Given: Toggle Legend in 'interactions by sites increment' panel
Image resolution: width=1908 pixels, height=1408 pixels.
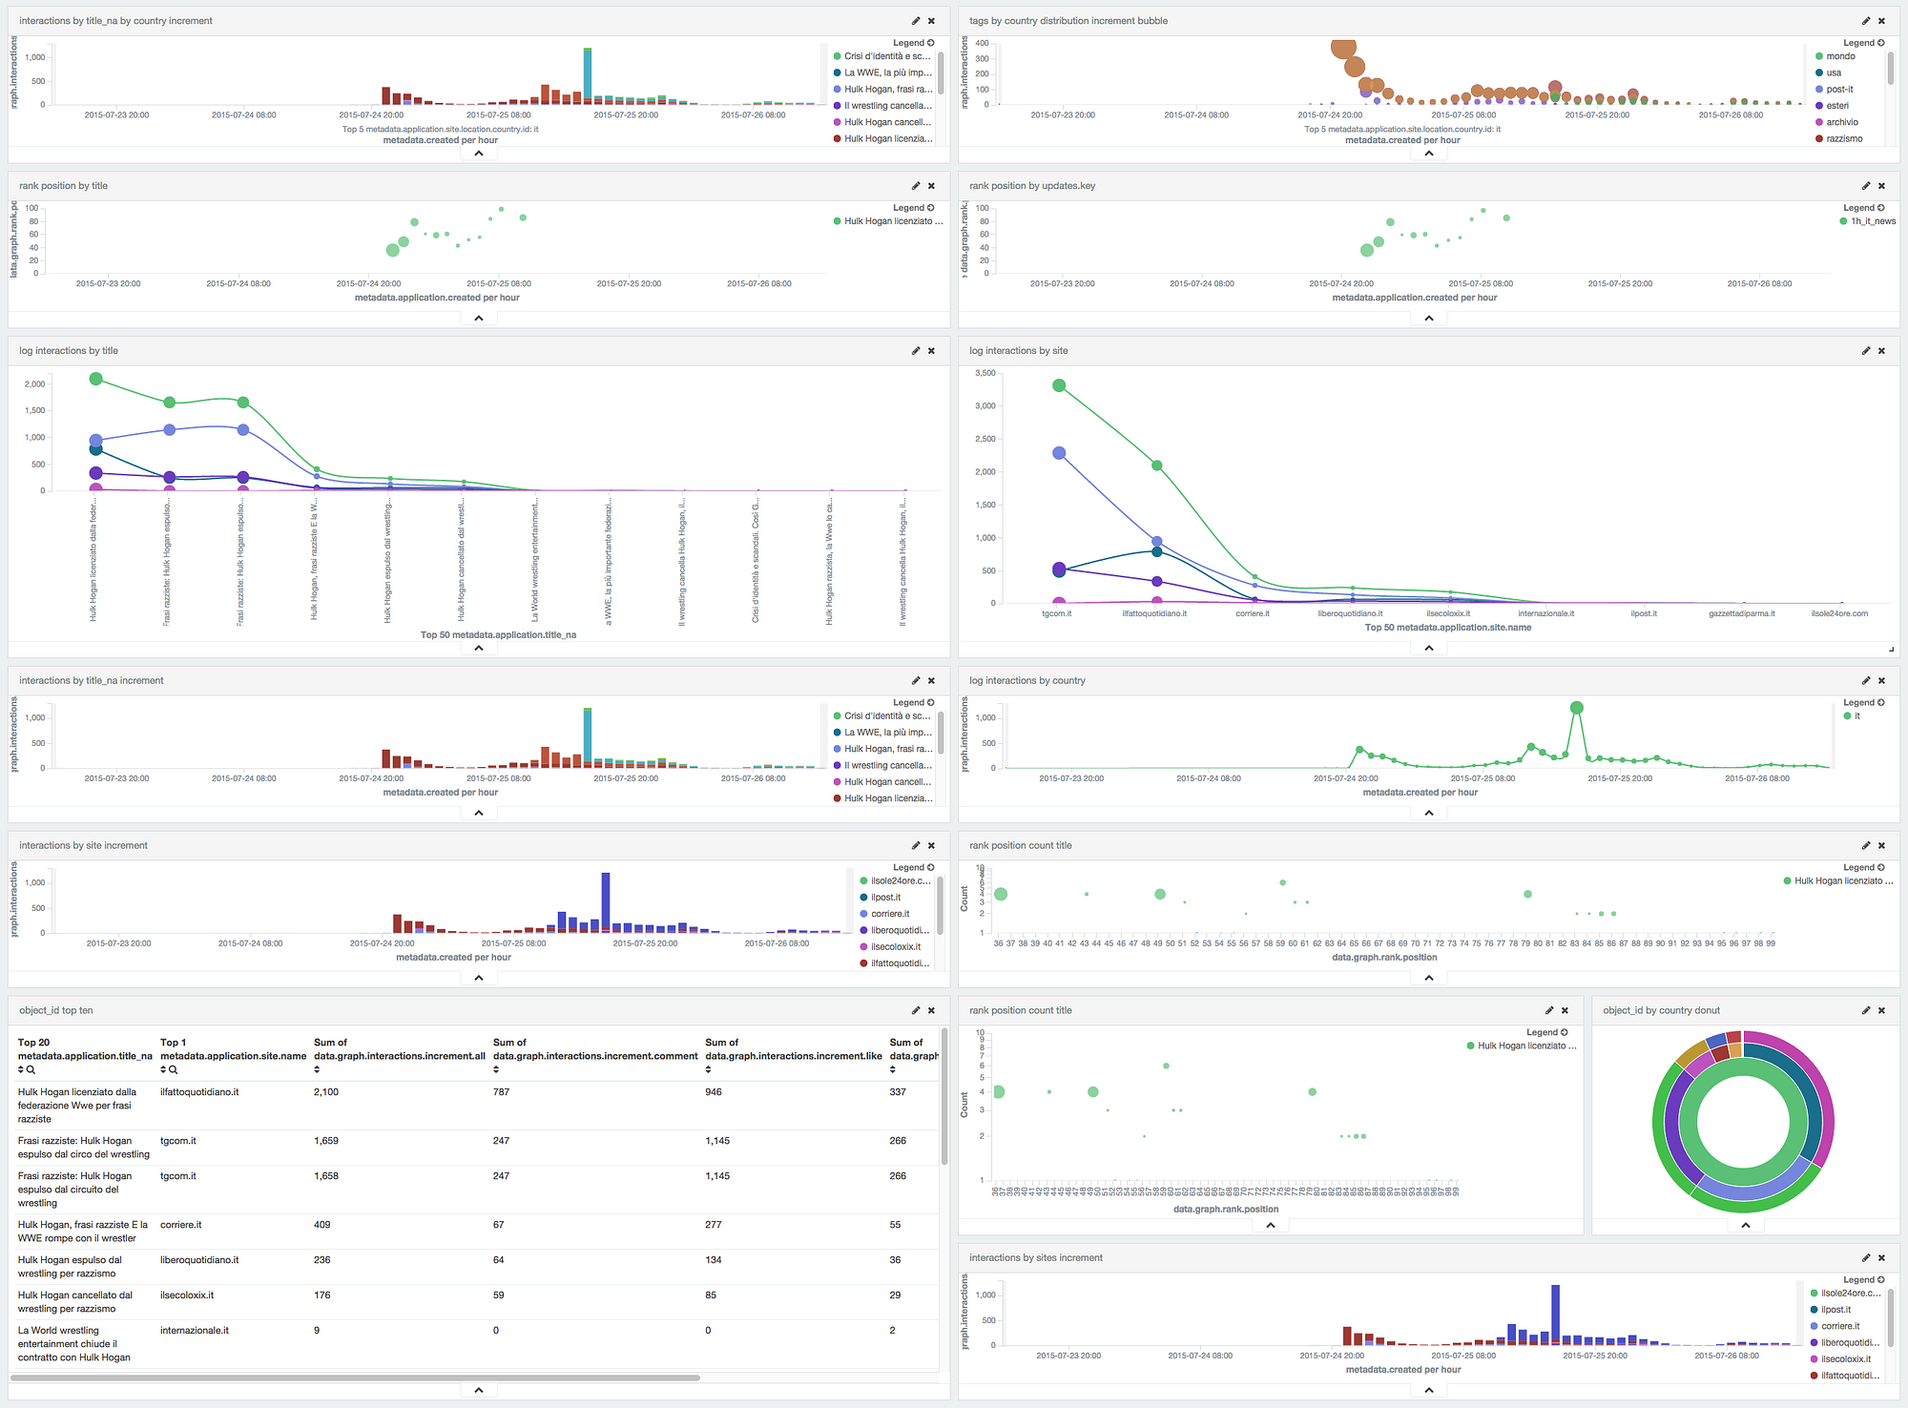Looking at the screenshot, I should point(1864,1280).
